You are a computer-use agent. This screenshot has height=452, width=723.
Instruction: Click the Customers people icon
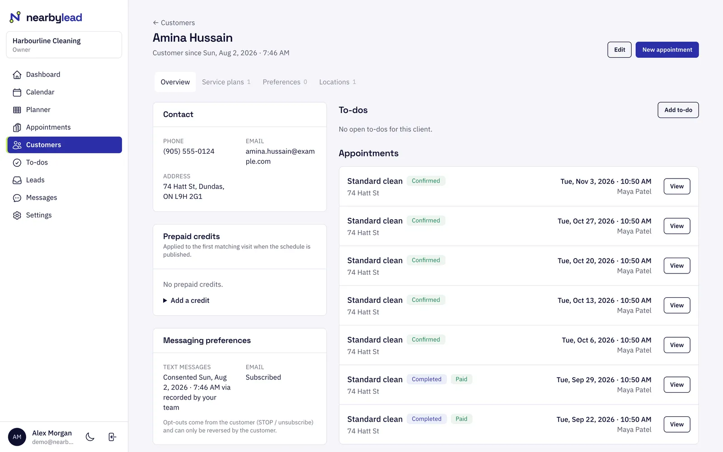tap(17, 145)
